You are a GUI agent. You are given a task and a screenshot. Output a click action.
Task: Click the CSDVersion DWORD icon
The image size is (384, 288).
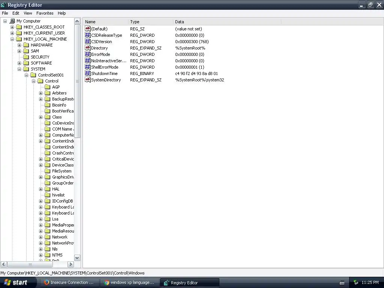tap(88, 41)
